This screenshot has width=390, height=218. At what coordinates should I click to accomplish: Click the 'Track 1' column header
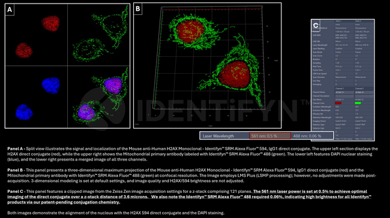[x=338, y=21]
